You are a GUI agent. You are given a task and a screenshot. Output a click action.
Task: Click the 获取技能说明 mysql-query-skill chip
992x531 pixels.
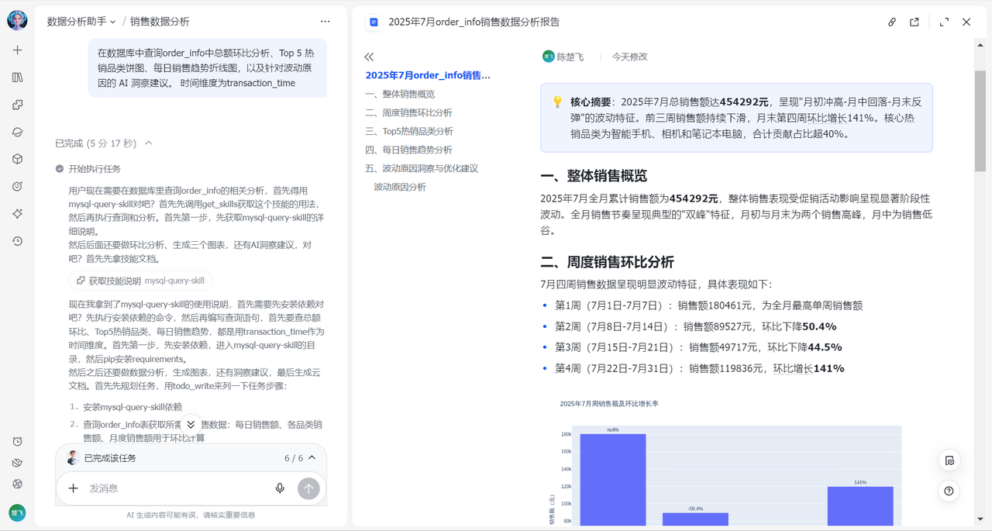coord(140,281)
